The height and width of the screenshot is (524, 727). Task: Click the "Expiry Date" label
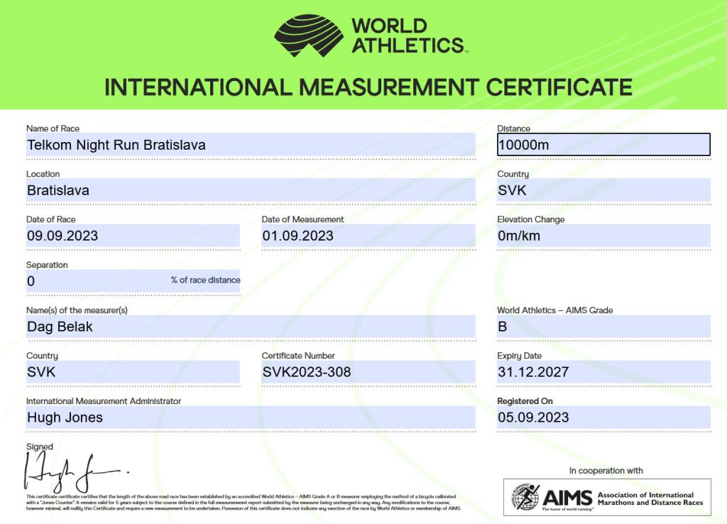coord(519,356)
